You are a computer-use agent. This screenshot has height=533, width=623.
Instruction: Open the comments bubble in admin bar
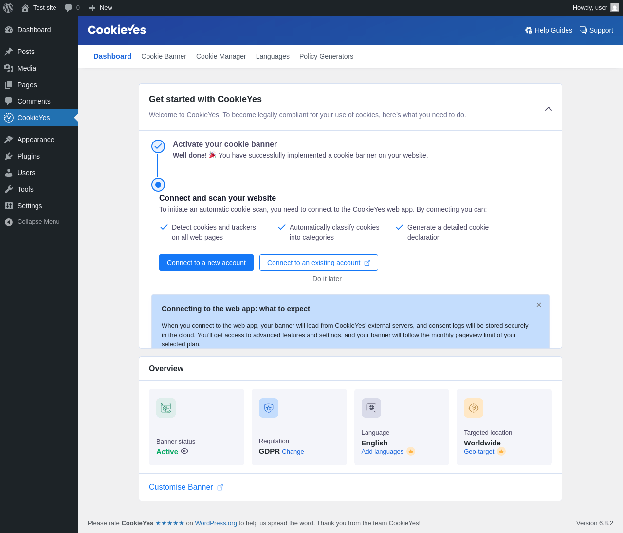[x=72, y=8]
